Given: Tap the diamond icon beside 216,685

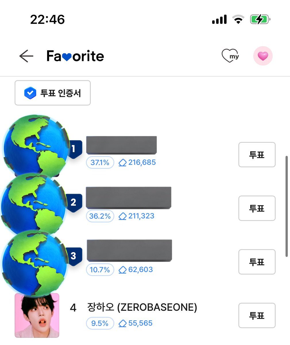Looking at the screenshot, I should coord(123,163).
